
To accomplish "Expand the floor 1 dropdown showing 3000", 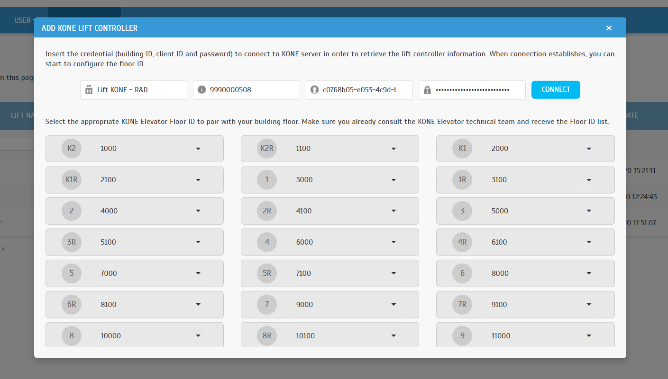I will pos(346,180).
